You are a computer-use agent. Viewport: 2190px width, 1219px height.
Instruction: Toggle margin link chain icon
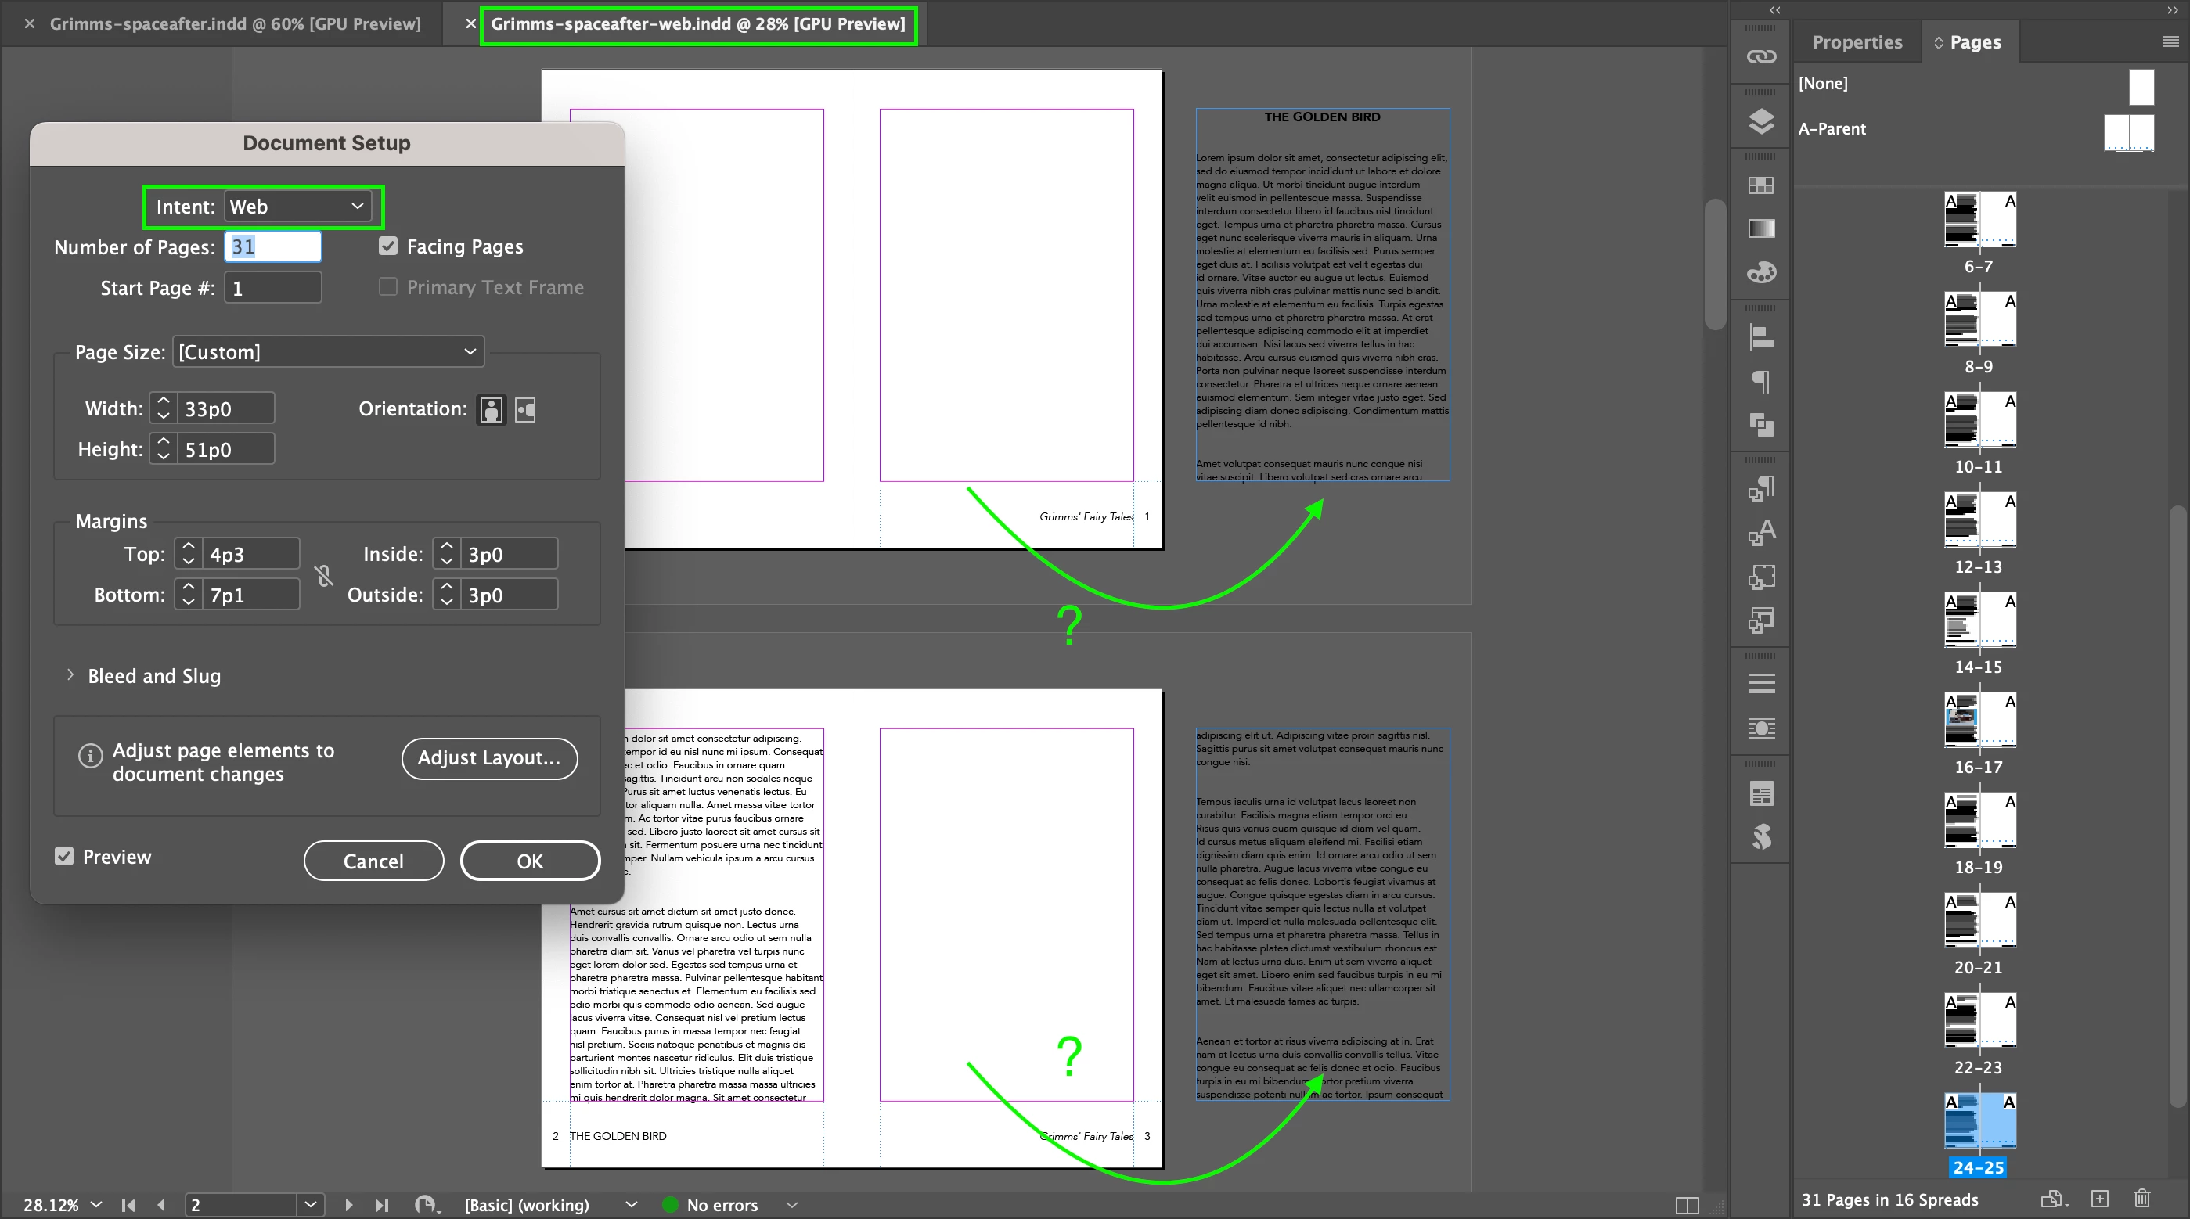tap(324, 576)
